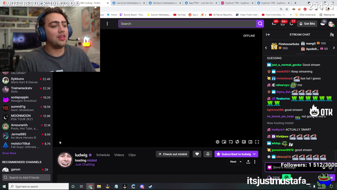337x190 pixels.
Task: Click the Host button
Action: tap(233, 161)
